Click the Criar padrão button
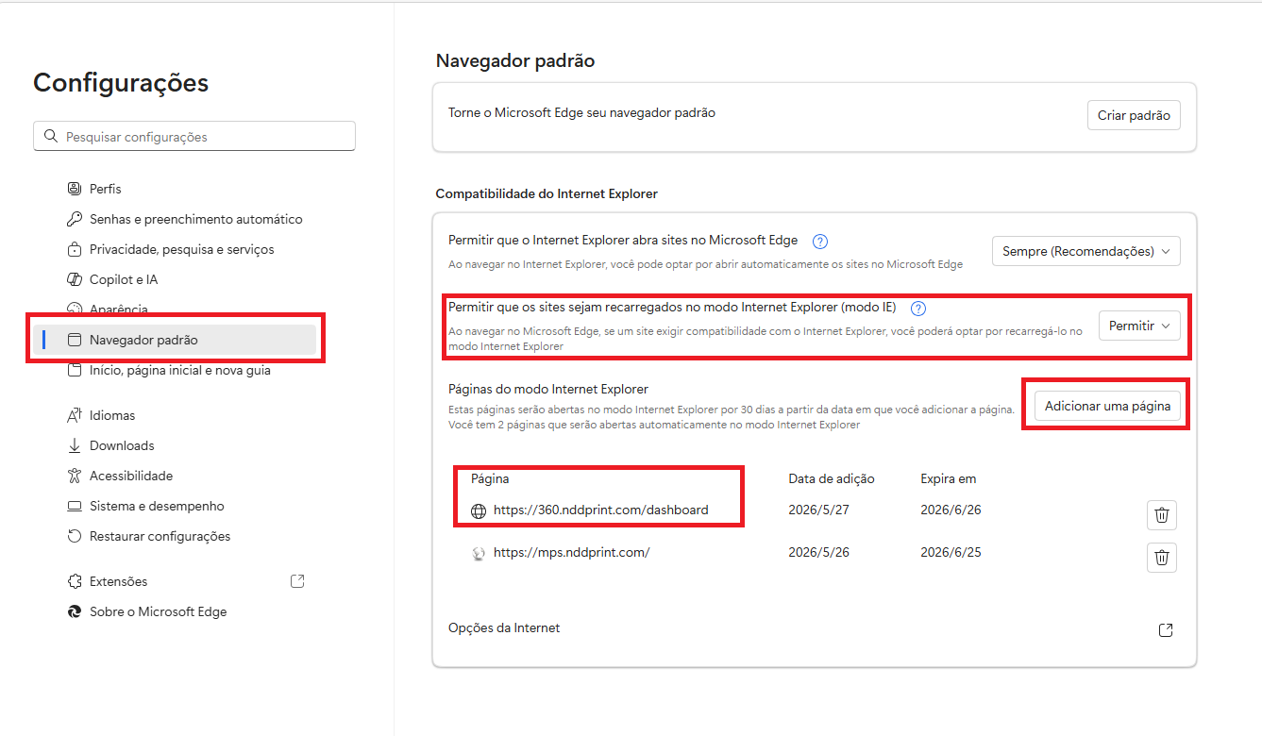Image resolution: width=1262 pixels, height=736 pixels. tap(1134, 115)
